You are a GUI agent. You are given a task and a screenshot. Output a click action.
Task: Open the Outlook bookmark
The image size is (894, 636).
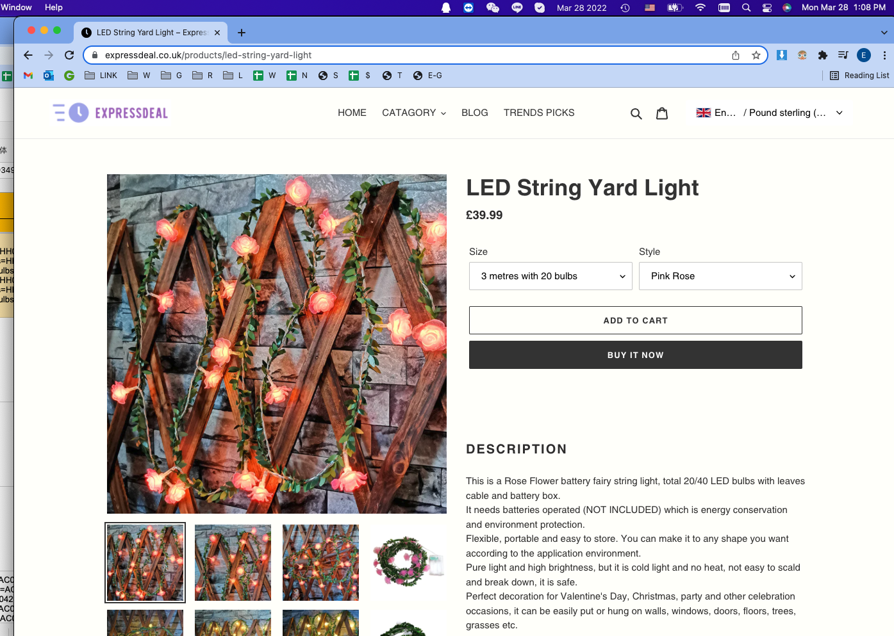click(x=49, y=76)
